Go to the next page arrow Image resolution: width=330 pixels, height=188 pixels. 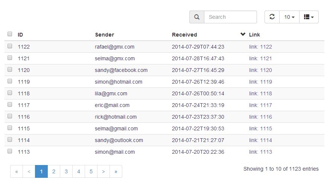(103, 171)
